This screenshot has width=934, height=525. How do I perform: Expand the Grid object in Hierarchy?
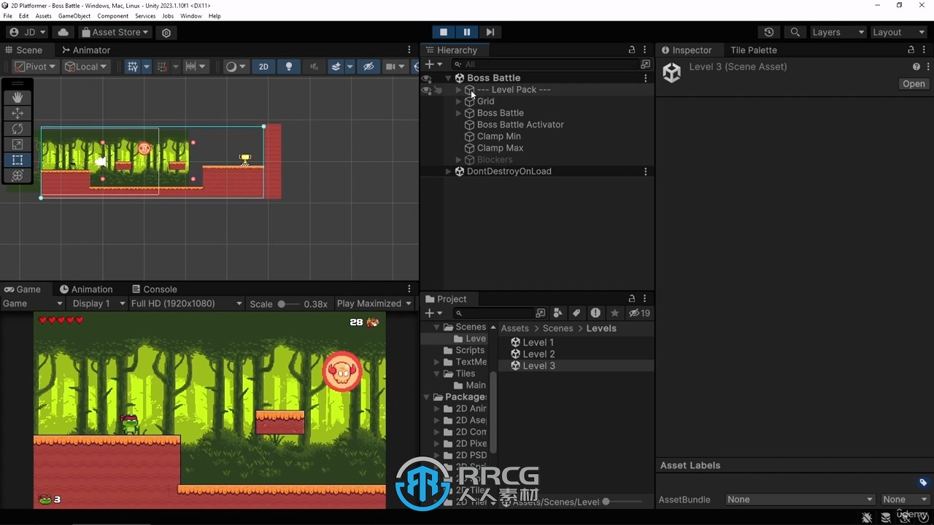coord(458,101)
